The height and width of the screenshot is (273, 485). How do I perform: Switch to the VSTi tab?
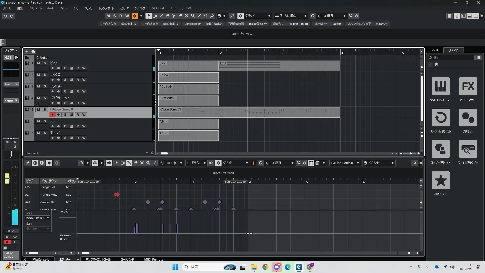tap(434, 50)
